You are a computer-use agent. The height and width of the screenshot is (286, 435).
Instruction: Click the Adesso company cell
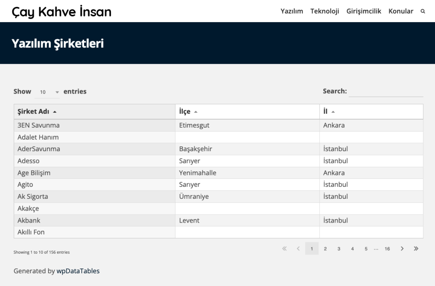tap(95, 161)
